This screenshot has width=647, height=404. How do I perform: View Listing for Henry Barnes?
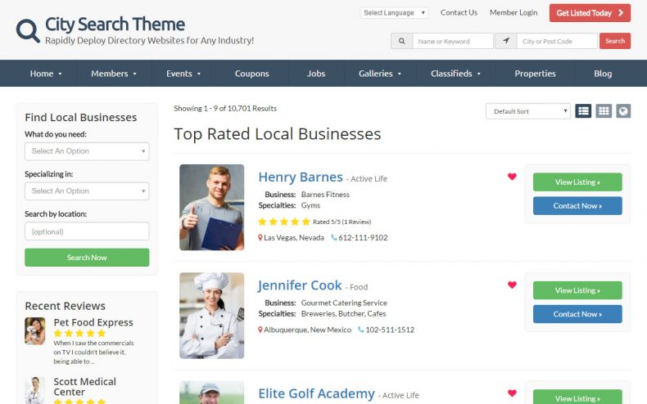(577, 182)
